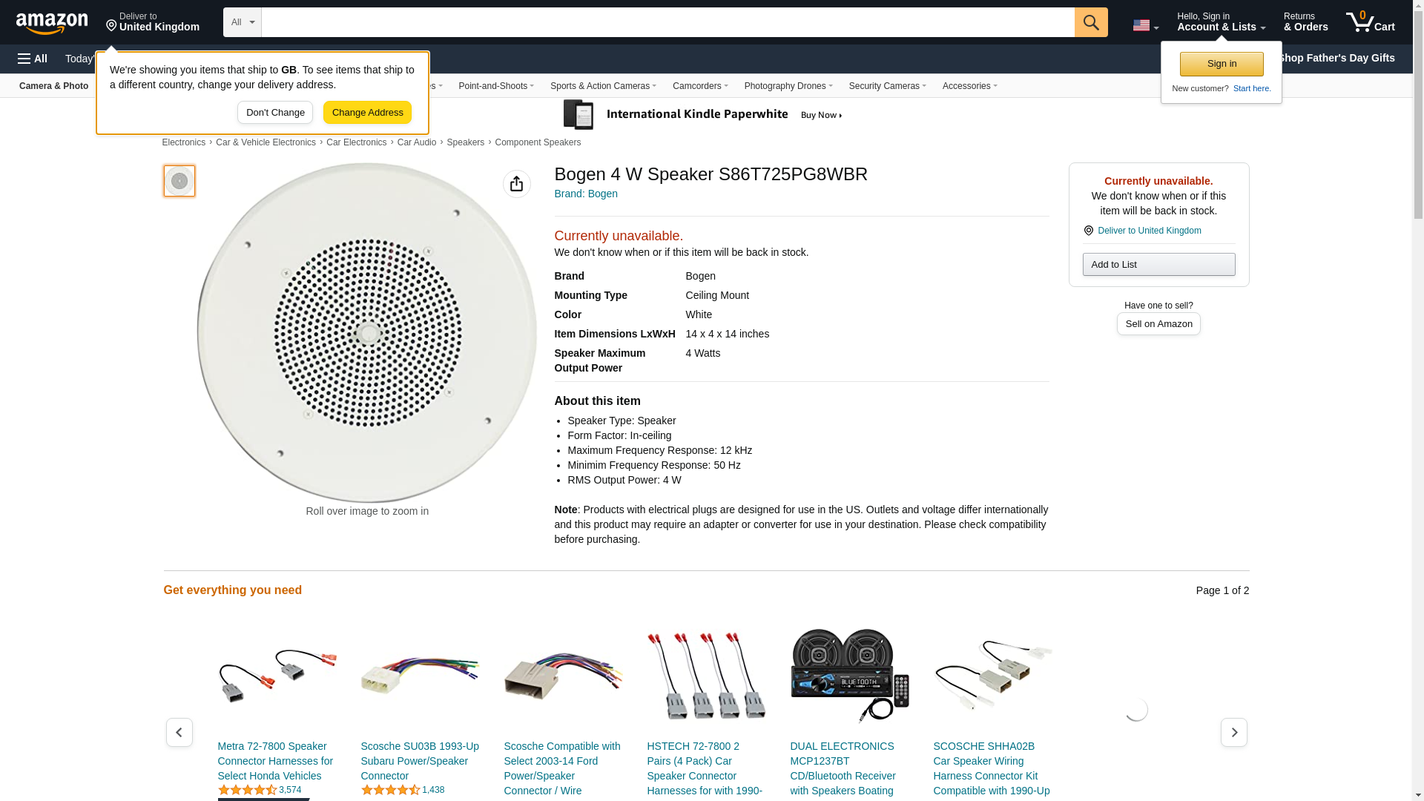Expand the Account & Lists dropdown

[x=1220, y=22]
